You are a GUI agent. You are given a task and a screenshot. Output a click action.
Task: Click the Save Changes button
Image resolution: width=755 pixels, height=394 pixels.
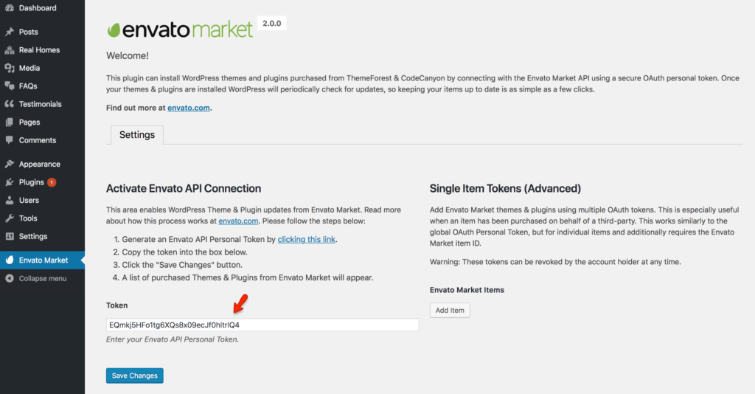coord(135,376)
